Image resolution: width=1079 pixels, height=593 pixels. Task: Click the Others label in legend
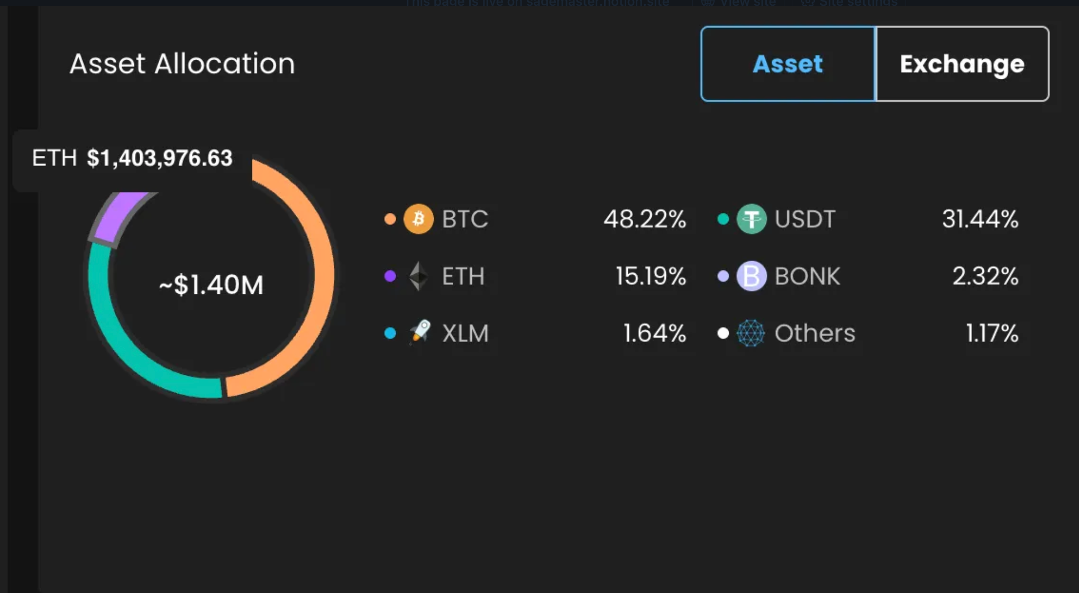[x=815, y=333]
